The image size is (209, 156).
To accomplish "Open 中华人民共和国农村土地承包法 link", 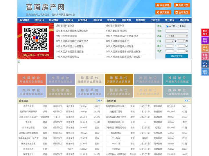I will (122, 36).
